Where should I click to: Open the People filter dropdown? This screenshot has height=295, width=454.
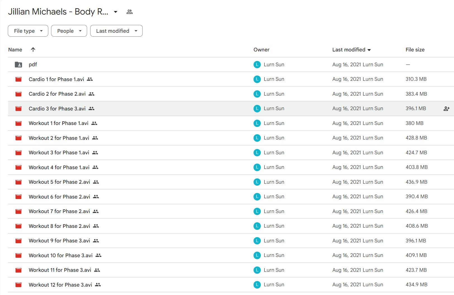[69, 31]
